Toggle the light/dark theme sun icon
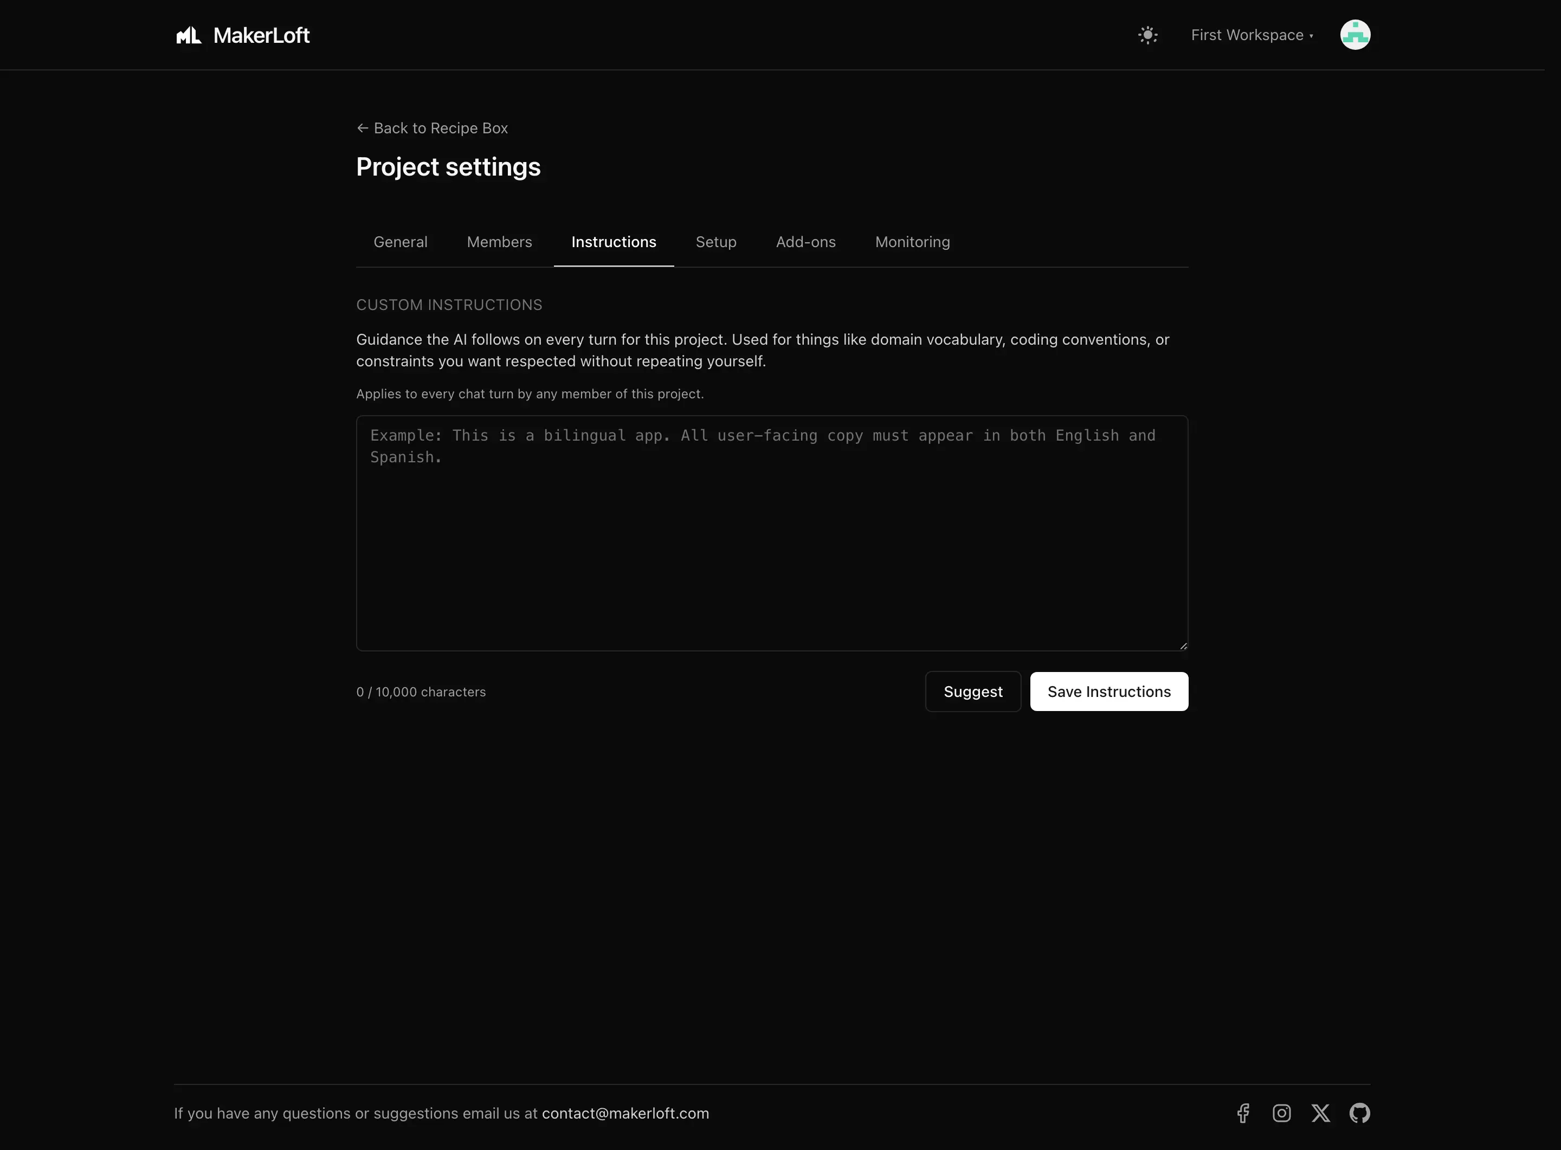Viewport: 1561px width, 1150px height. point(1147,35)
